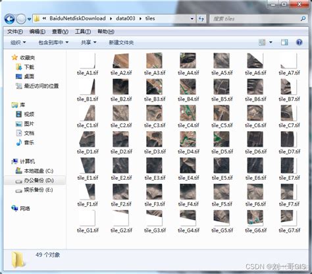Select the tile_G6.tif file icon

click(255, 218)
